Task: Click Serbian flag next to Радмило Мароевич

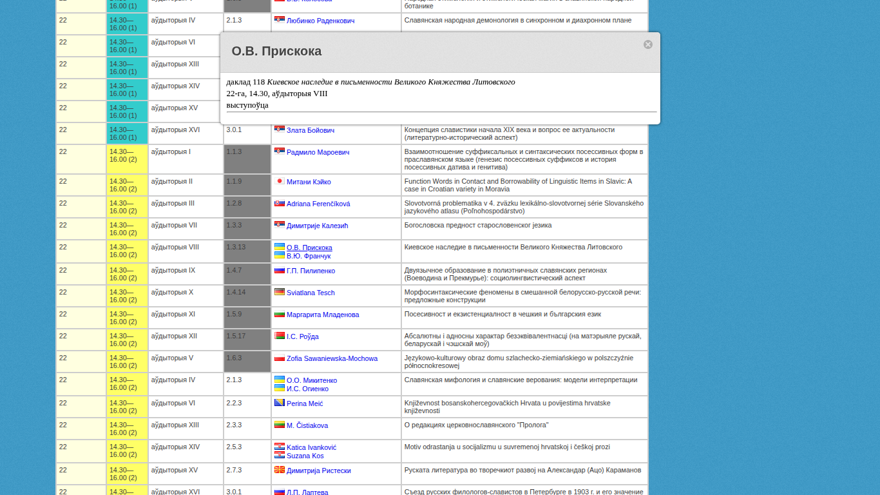Action: point(280,151)
